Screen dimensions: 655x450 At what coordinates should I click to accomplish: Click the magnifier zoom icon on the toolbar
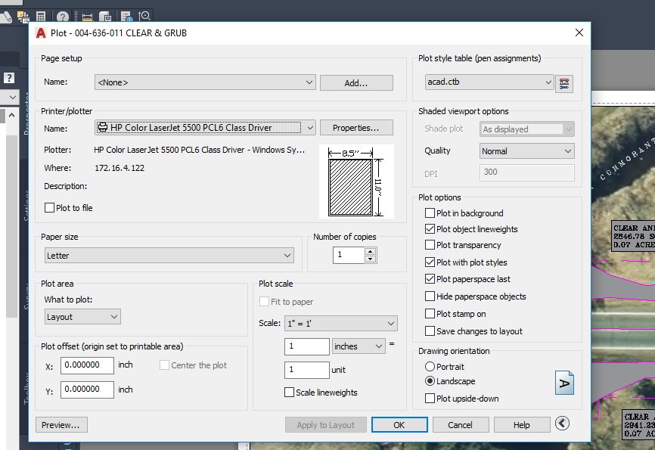[x=144, y=16]
